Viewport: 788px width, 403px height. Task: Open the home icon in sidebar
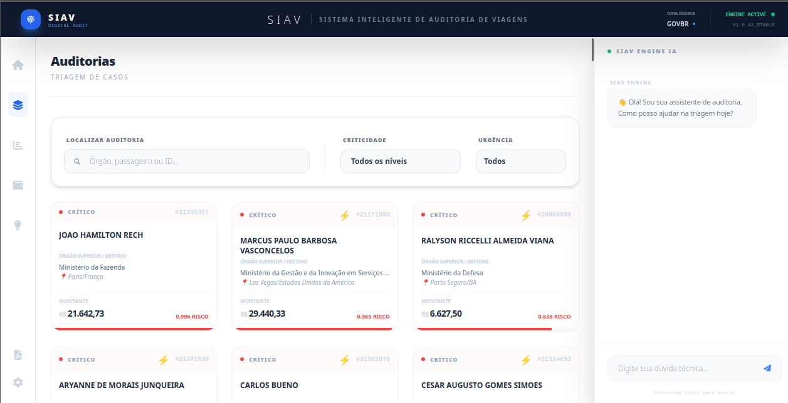(x=18, y=65)
